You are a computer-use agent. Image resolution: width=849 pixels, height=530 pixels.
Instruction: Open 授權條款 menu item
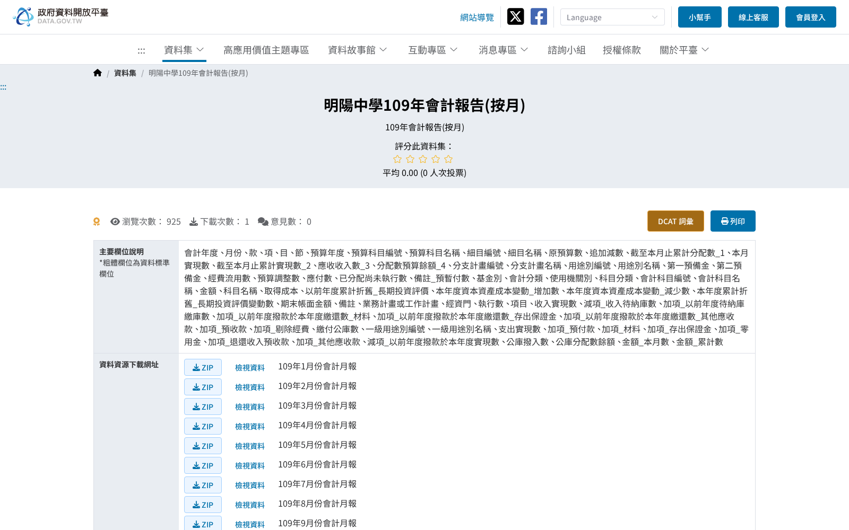[622, 50]
